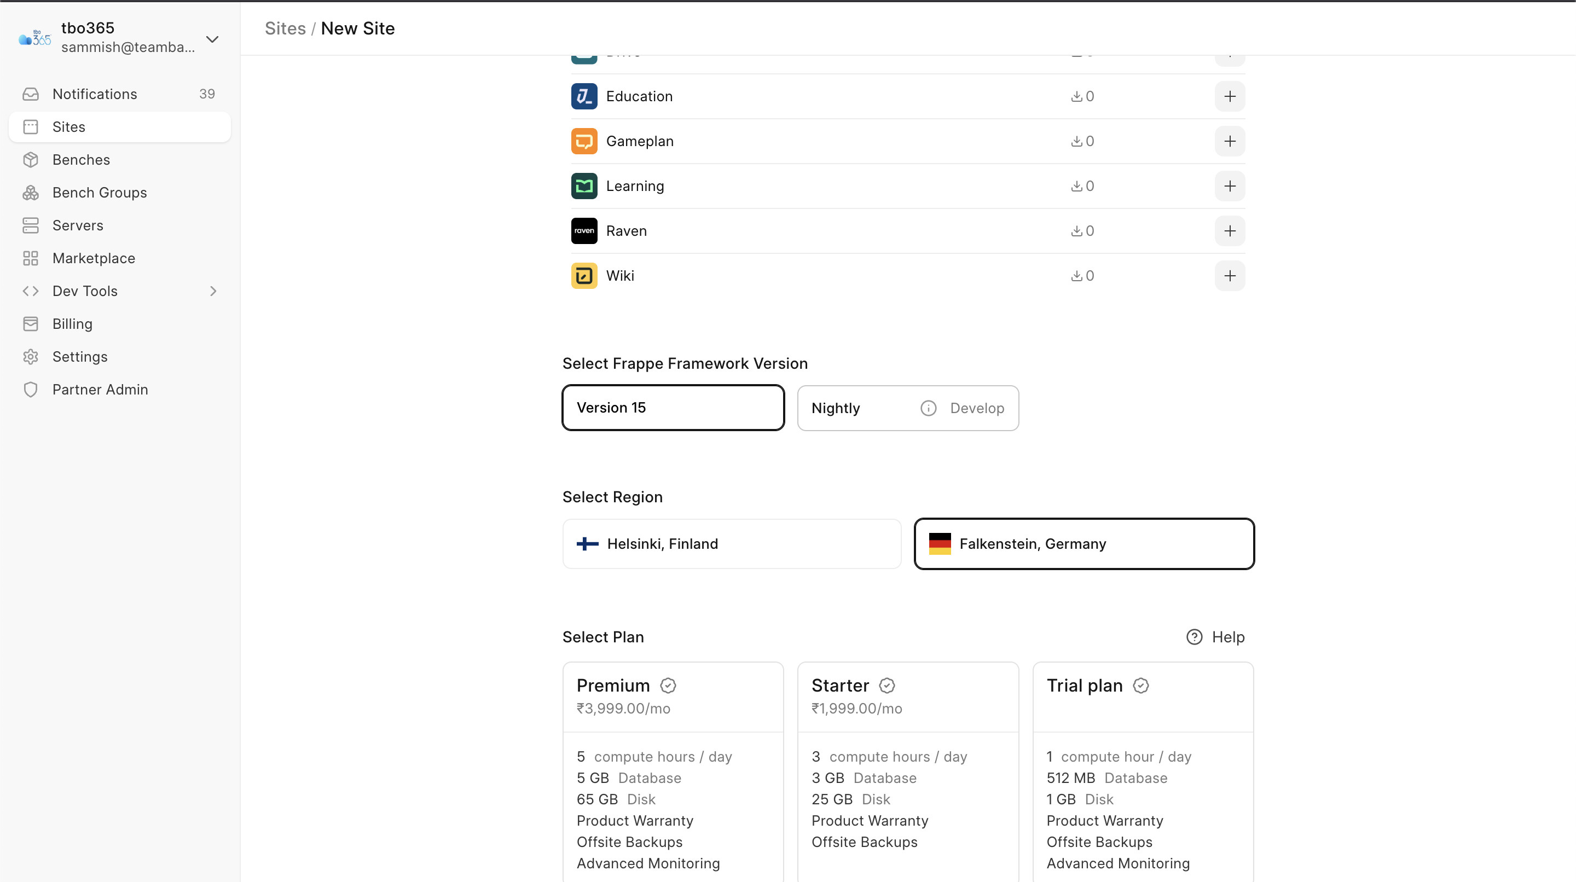Click the ₹3,999.00/mo price text
This screenshot has height=882, width=1576.
click(x=623, y=709)
